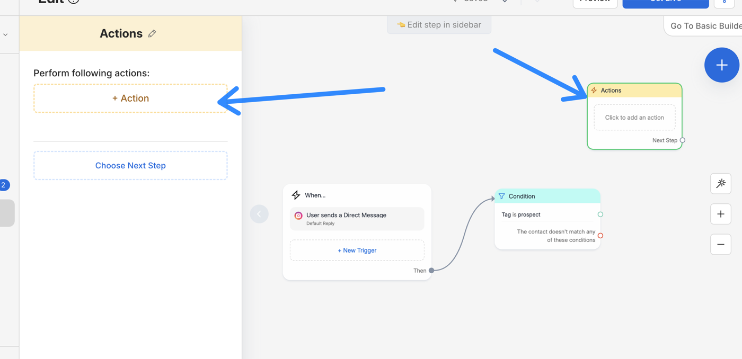Click the lightning icon beside When...

[296, 195]
